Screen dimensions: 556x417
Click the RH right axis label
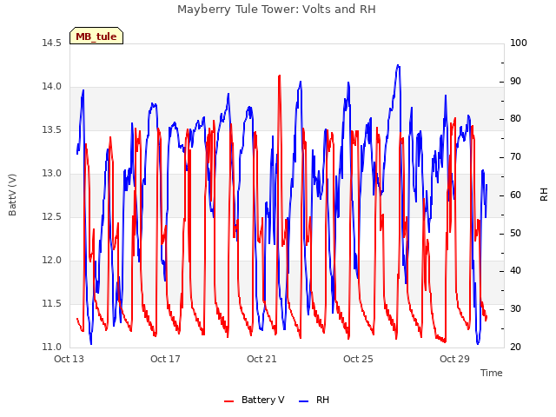pyautogui.click(x=544, y=195)
